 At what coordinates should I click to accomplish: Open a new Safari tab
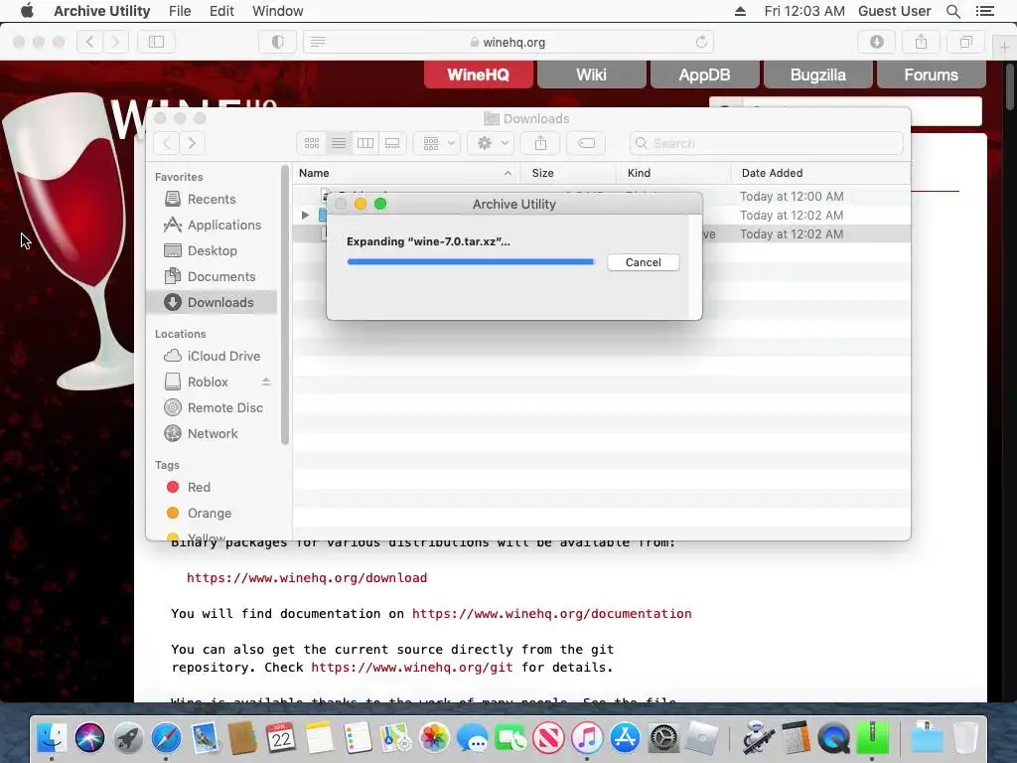[x=1004, y=47]
